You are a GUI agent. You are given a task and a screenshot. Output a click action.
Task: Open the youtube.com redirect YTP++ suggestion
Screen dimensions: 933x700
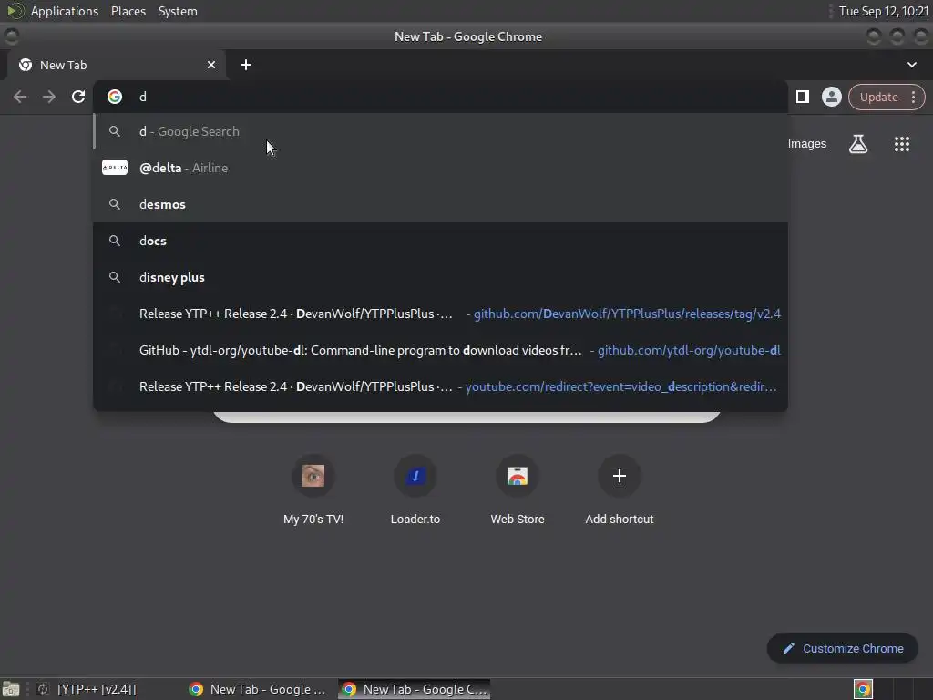[x=440, y=386]
